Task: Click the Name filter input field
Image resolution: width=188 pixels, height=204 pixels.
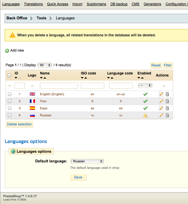Action: tap(59, 86)
